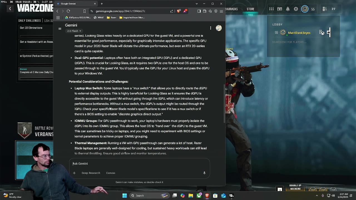Select the Canvas option
The width and height of the screenshot is (356, 200).
coord(110,173)
